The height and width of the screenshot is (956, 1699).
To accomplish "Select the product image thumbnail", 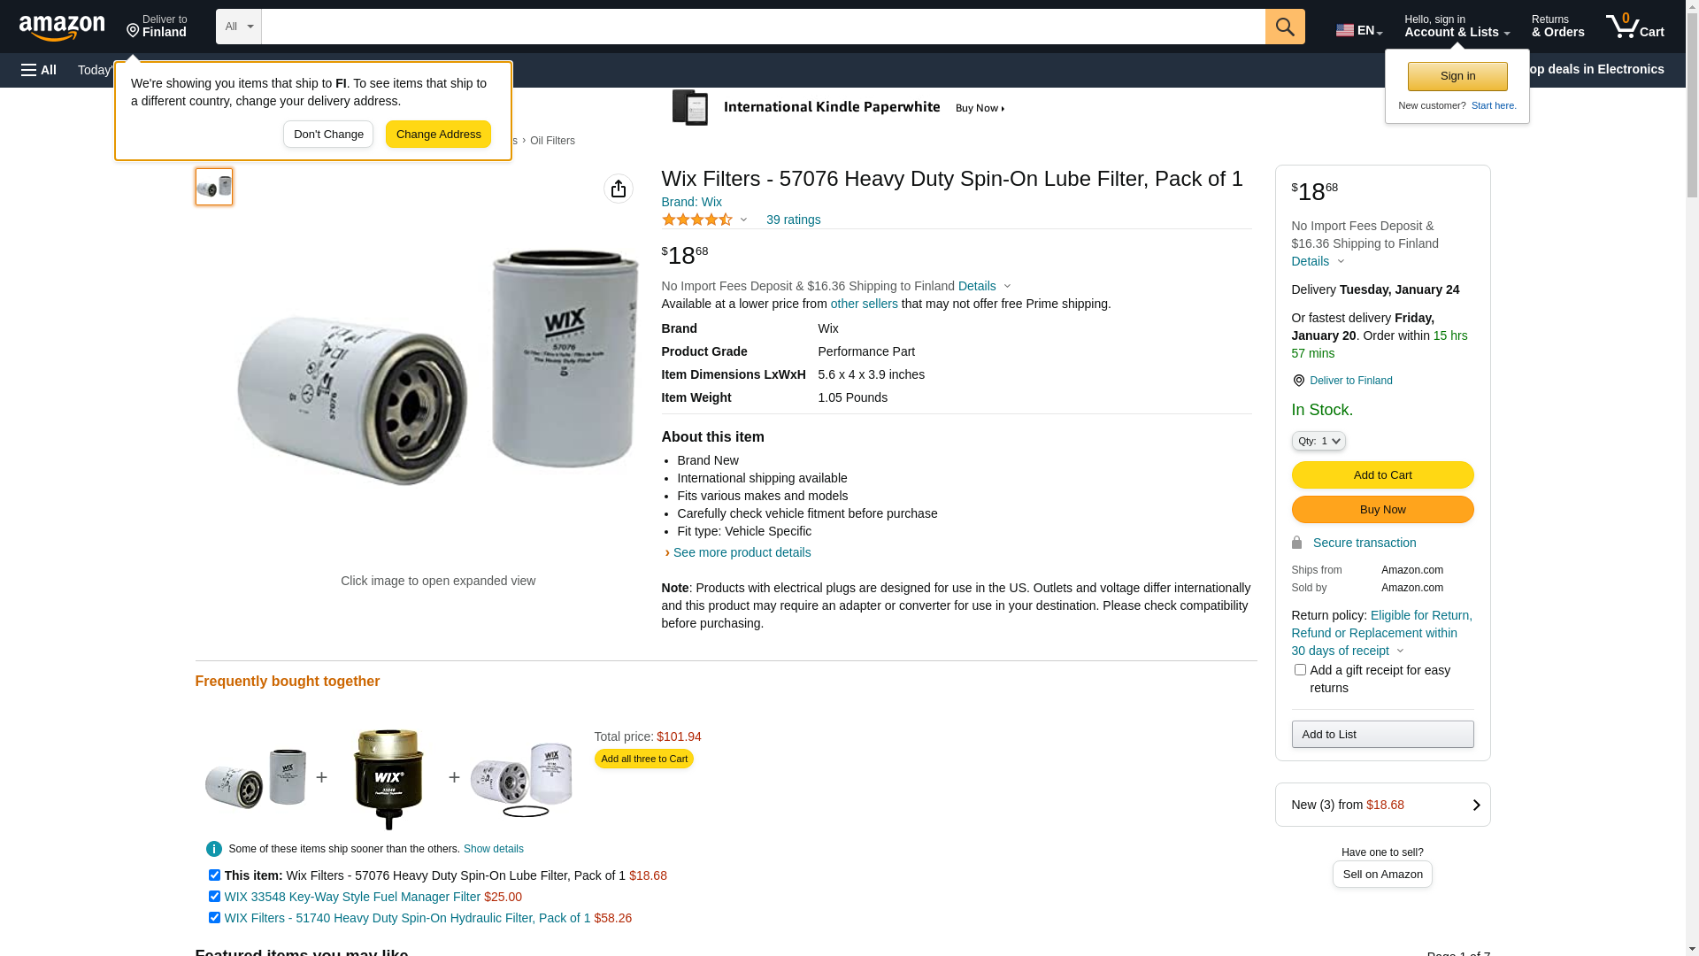I will pos(214,187).
